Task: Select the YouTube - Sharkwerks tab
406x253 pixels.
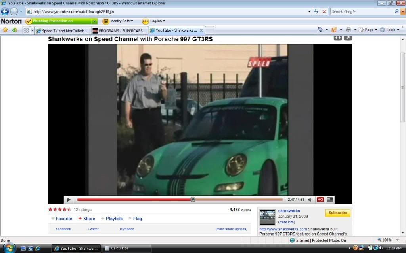Action: (176, 30)
